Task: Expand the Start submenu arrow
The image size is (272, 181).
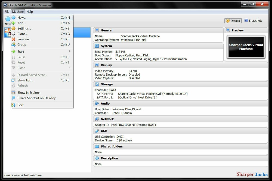Action: pos(70,51)
